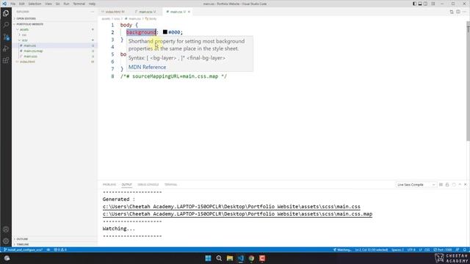Click the black #000 color swatch

(x=164, y=32)
